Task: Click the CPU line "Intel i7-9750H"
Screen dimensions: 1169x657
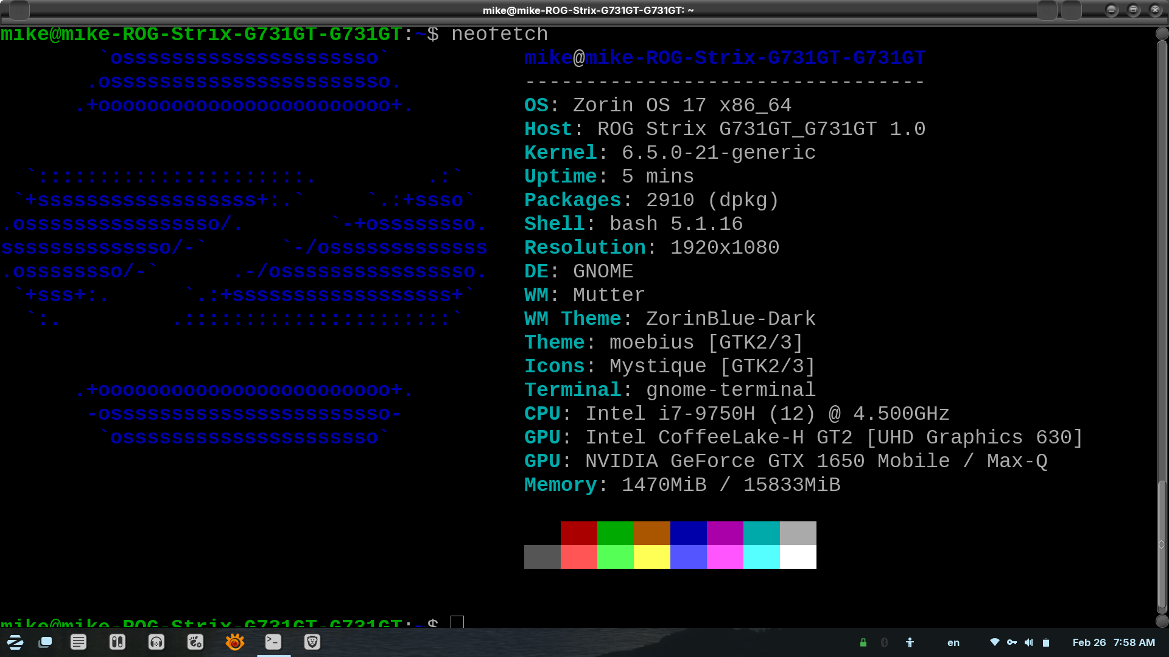Action: (670, 414)
